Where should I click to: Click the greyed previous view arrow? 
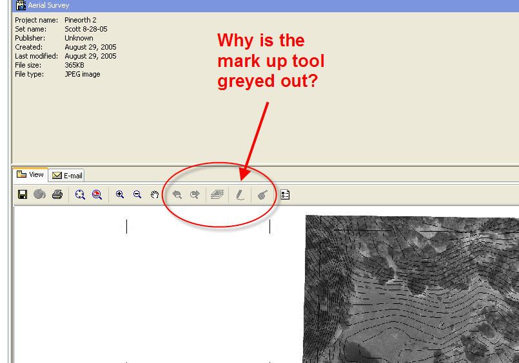pos(177,194)
